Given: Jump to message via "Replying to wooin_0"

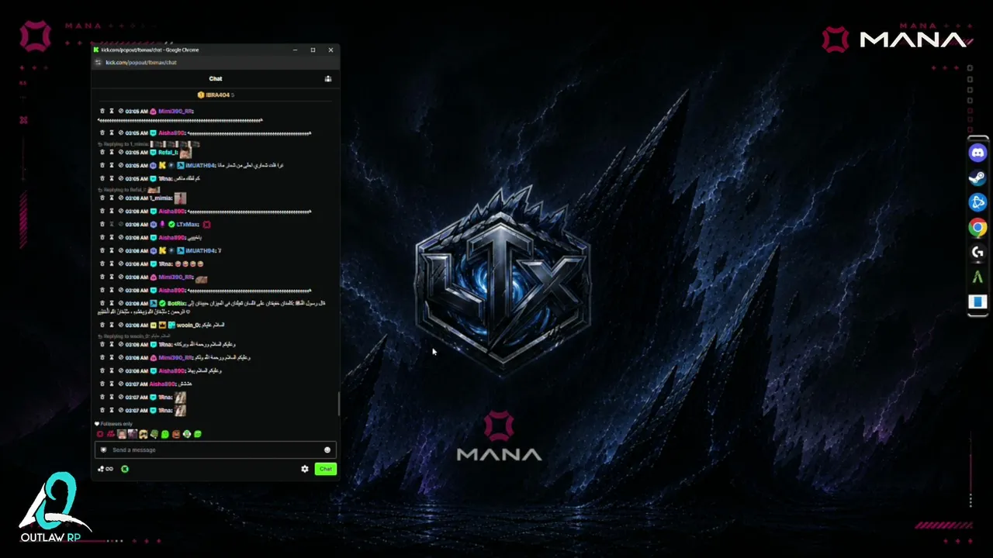Looking at the screenshot, I should (126, 336).
